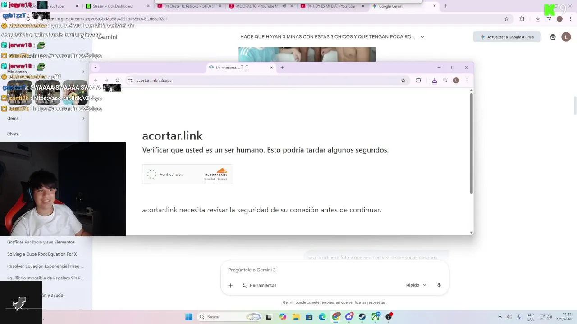This screenshot has height=324, width=577.
Task: Open Cloudflare Privacidad link
Action: (209, 179)
